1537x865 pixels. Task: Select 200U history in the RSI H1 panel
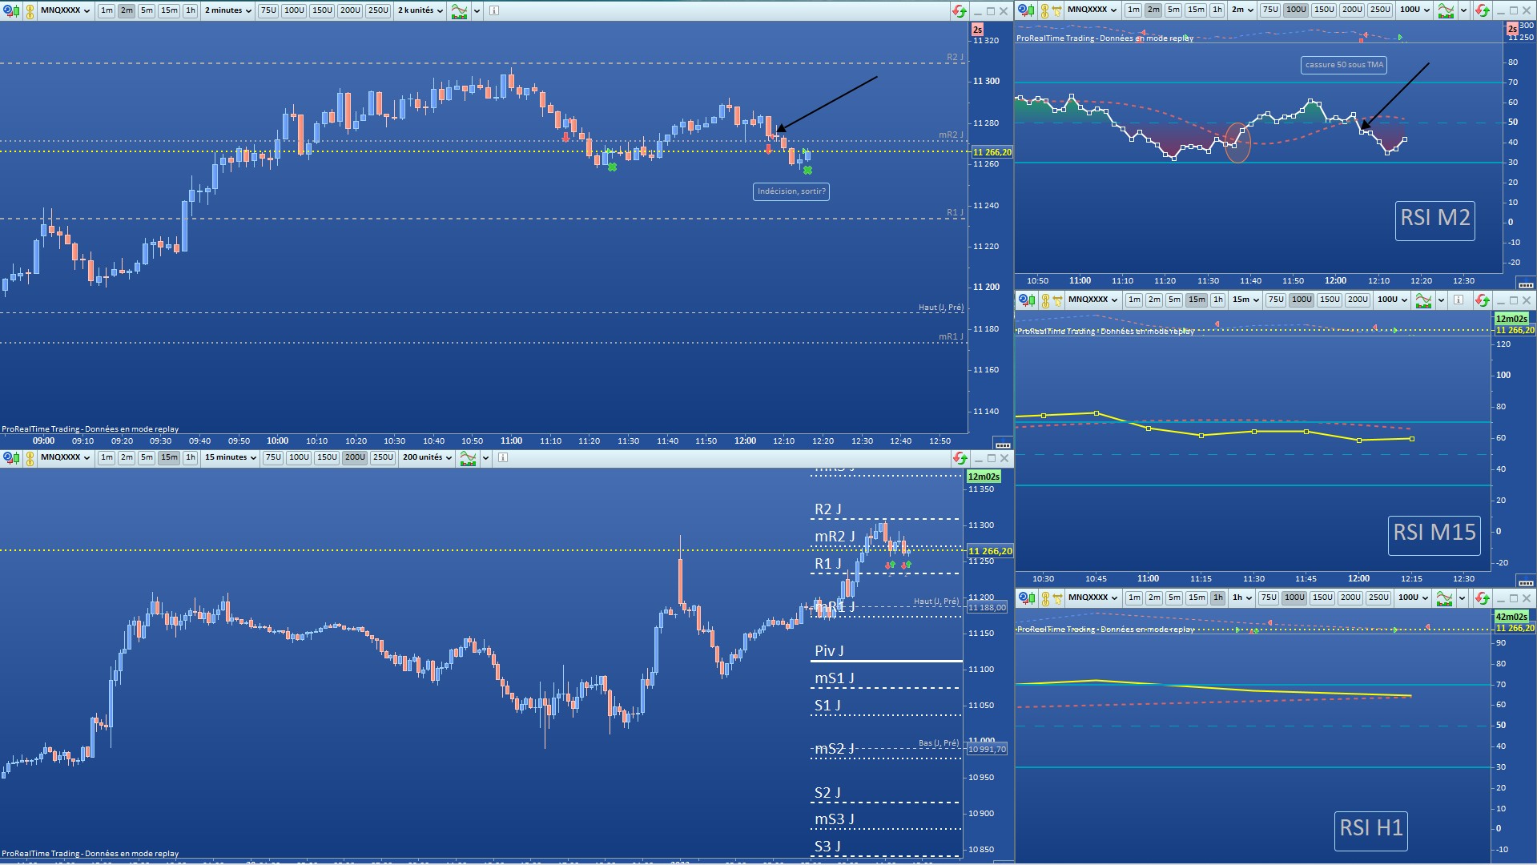(x=1350, y=597)
